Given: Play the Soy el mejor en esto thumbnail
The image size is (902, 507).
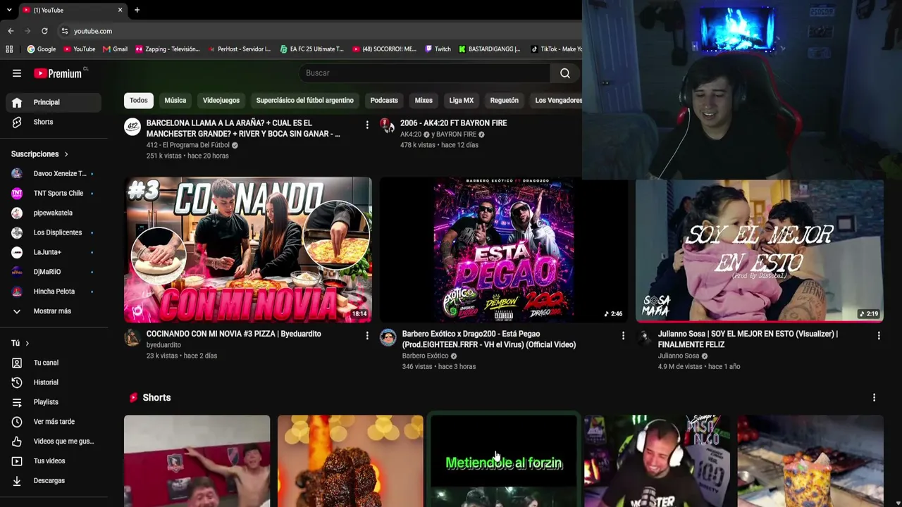Looking at the screenshot, I should point(759,251).
